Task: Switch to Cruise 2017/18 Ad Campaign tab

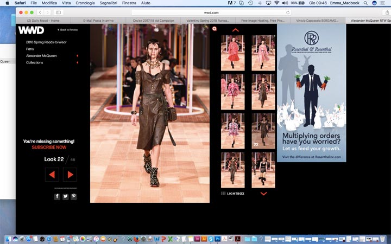Action: pyautogui.click(x=153, y=21)
